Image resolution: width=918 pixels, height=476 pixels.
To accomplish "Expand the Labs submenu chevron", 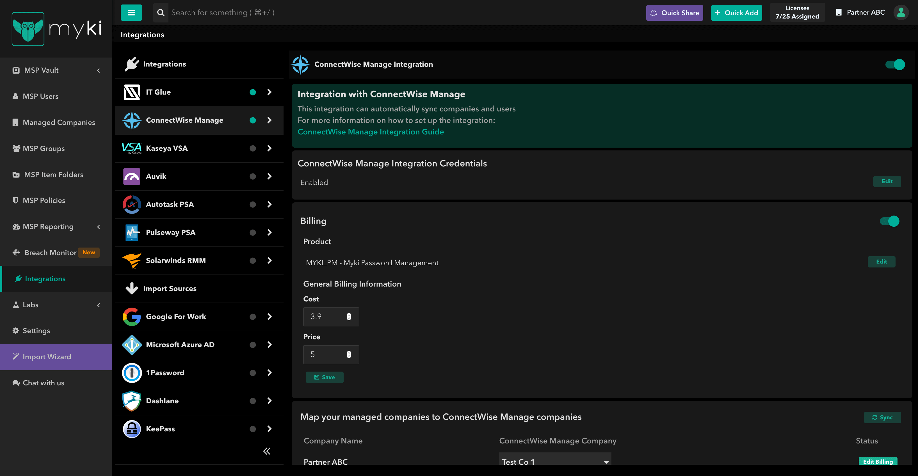I will pos(99,305).
